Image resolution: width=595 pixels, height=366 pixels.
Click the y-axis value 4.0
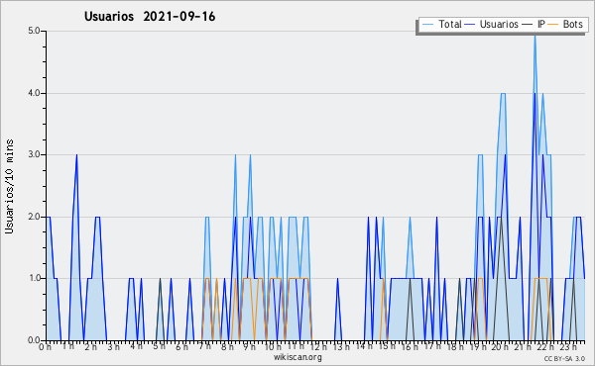[x=34, y=93]
